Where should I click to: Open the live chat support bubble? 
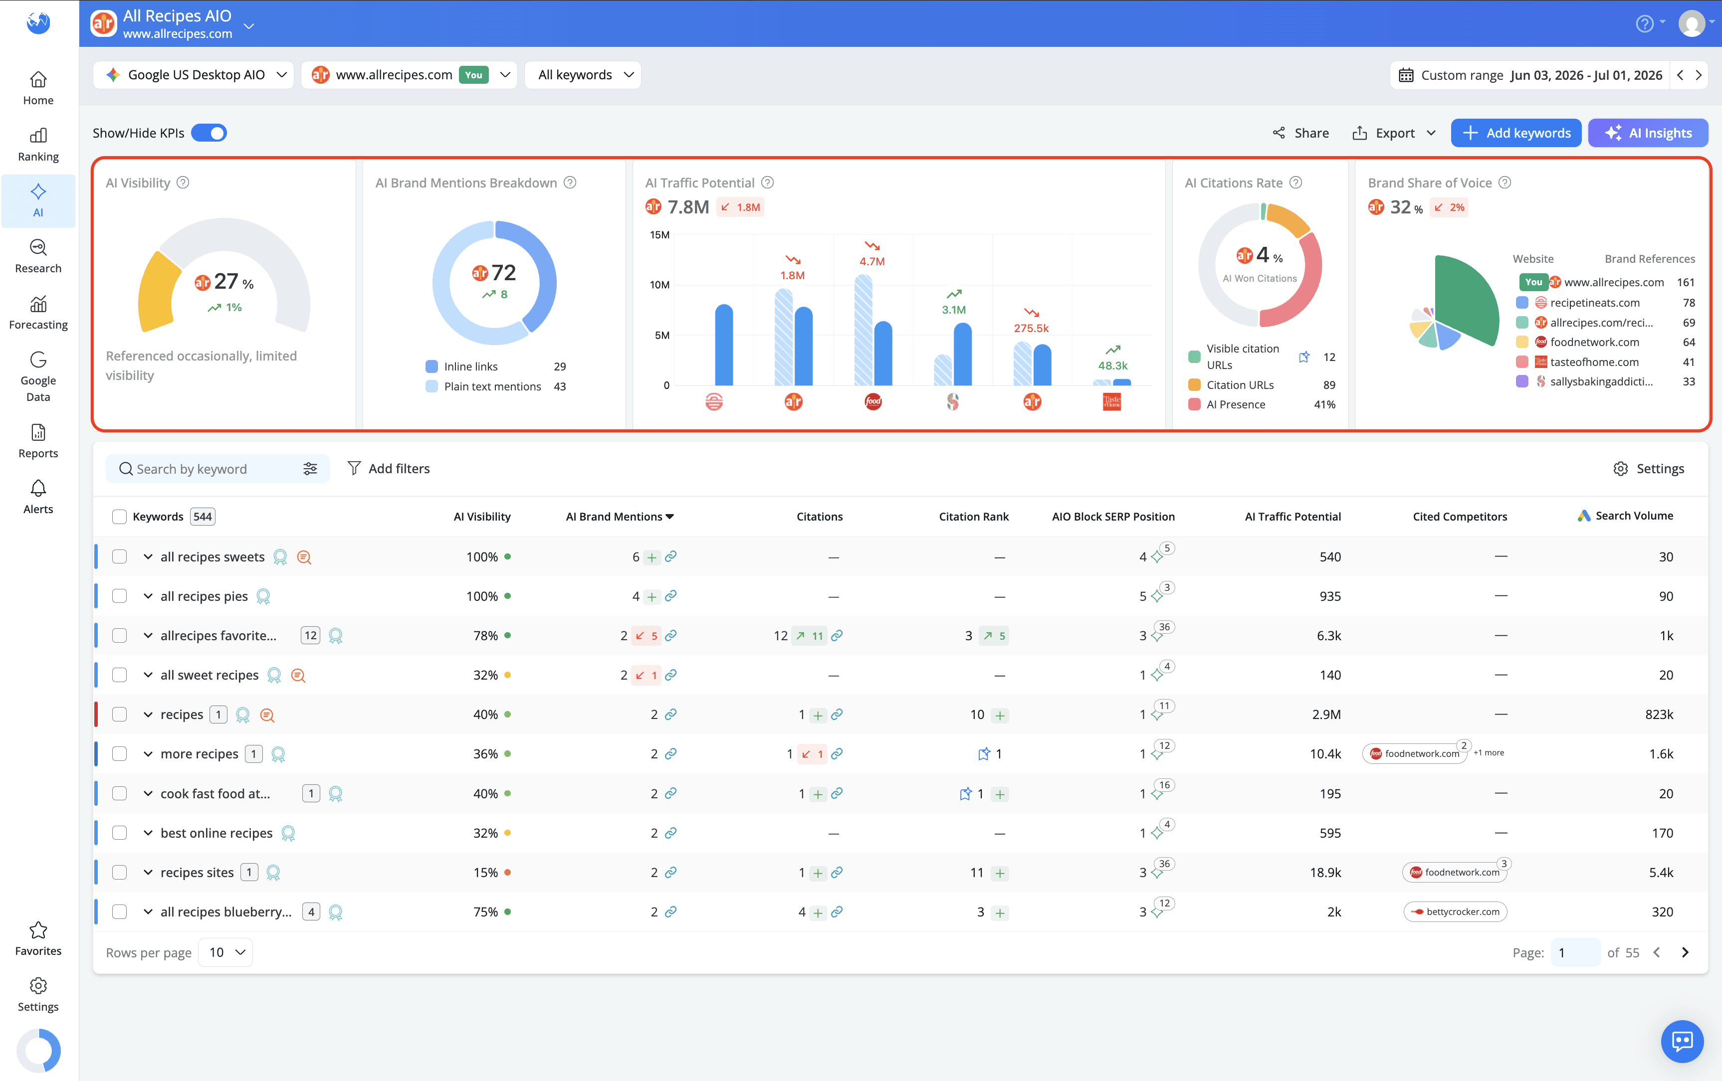tap(1682, 1041)
